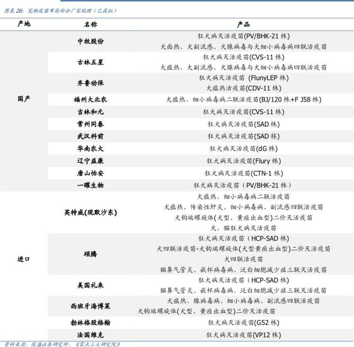Click 吉林和元 product 狂犬病灭活疫苗(CVS-11株)
The height and width of the screenshot is (347, 354).
point(244,112)
